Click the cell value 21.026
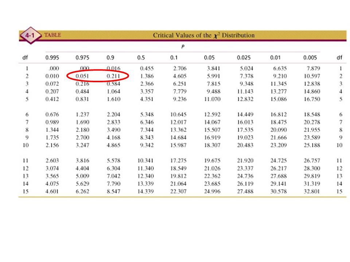This screenshot has height=262, width=350. pyautogui.click(x=212, y=168)
